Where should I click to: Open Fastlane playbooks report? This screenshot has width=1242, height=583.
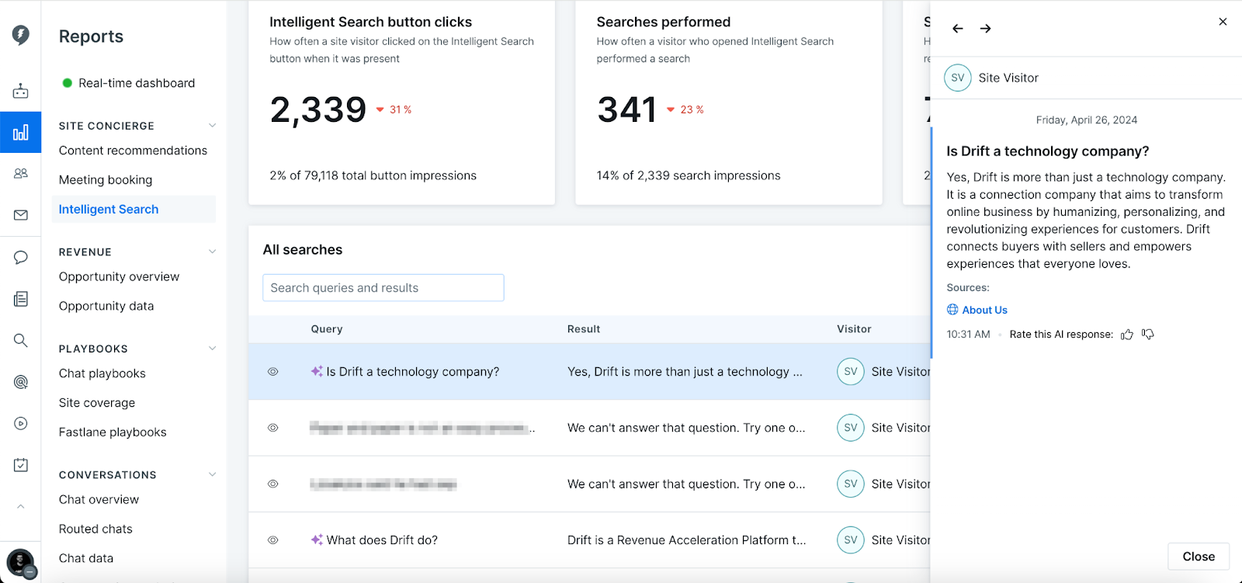113,432
